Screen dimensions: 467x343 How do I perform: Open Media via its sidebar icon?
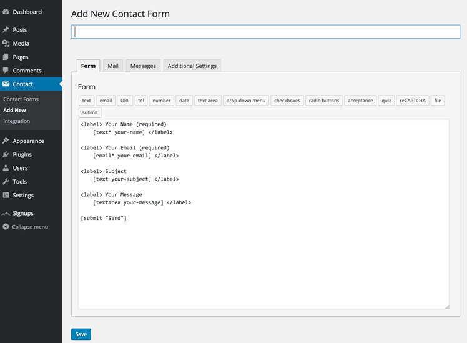(6, 44)
